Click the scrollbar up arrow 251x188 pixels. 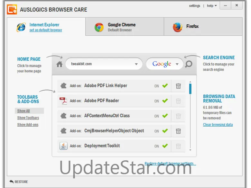190,82
